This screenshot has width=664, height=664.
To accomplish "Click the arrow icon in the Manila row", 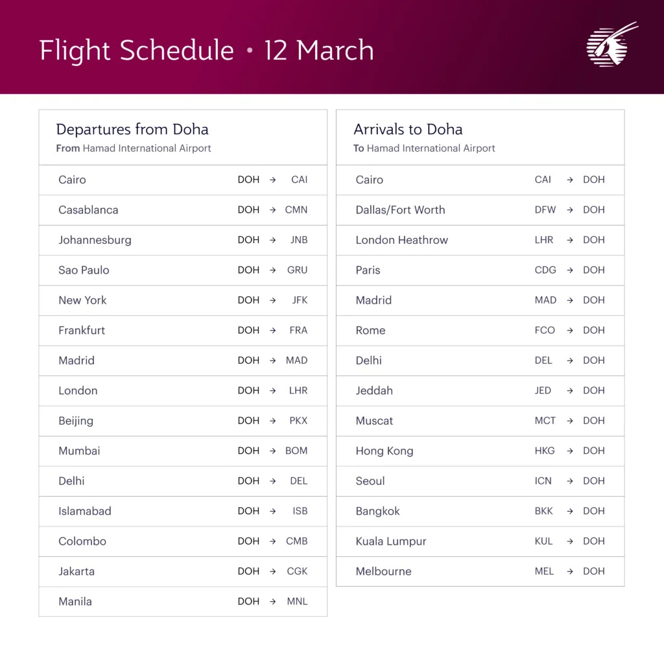I will click(273, 602).
